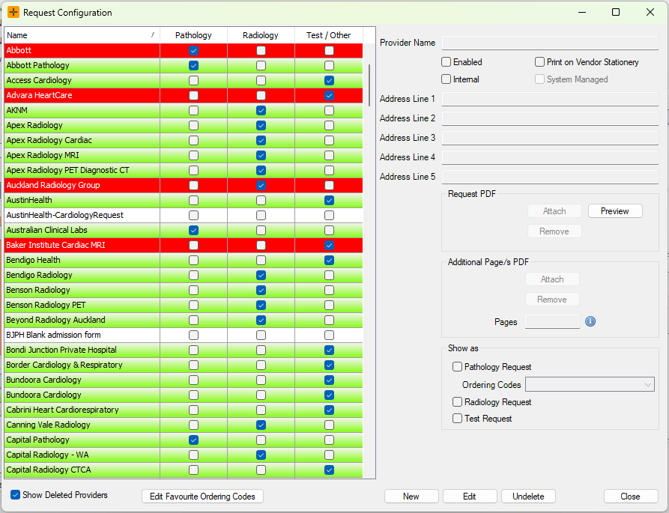Click Attach in Request PDF group
The height and width of the screenshot is (513, 669).
click(554, 211)
